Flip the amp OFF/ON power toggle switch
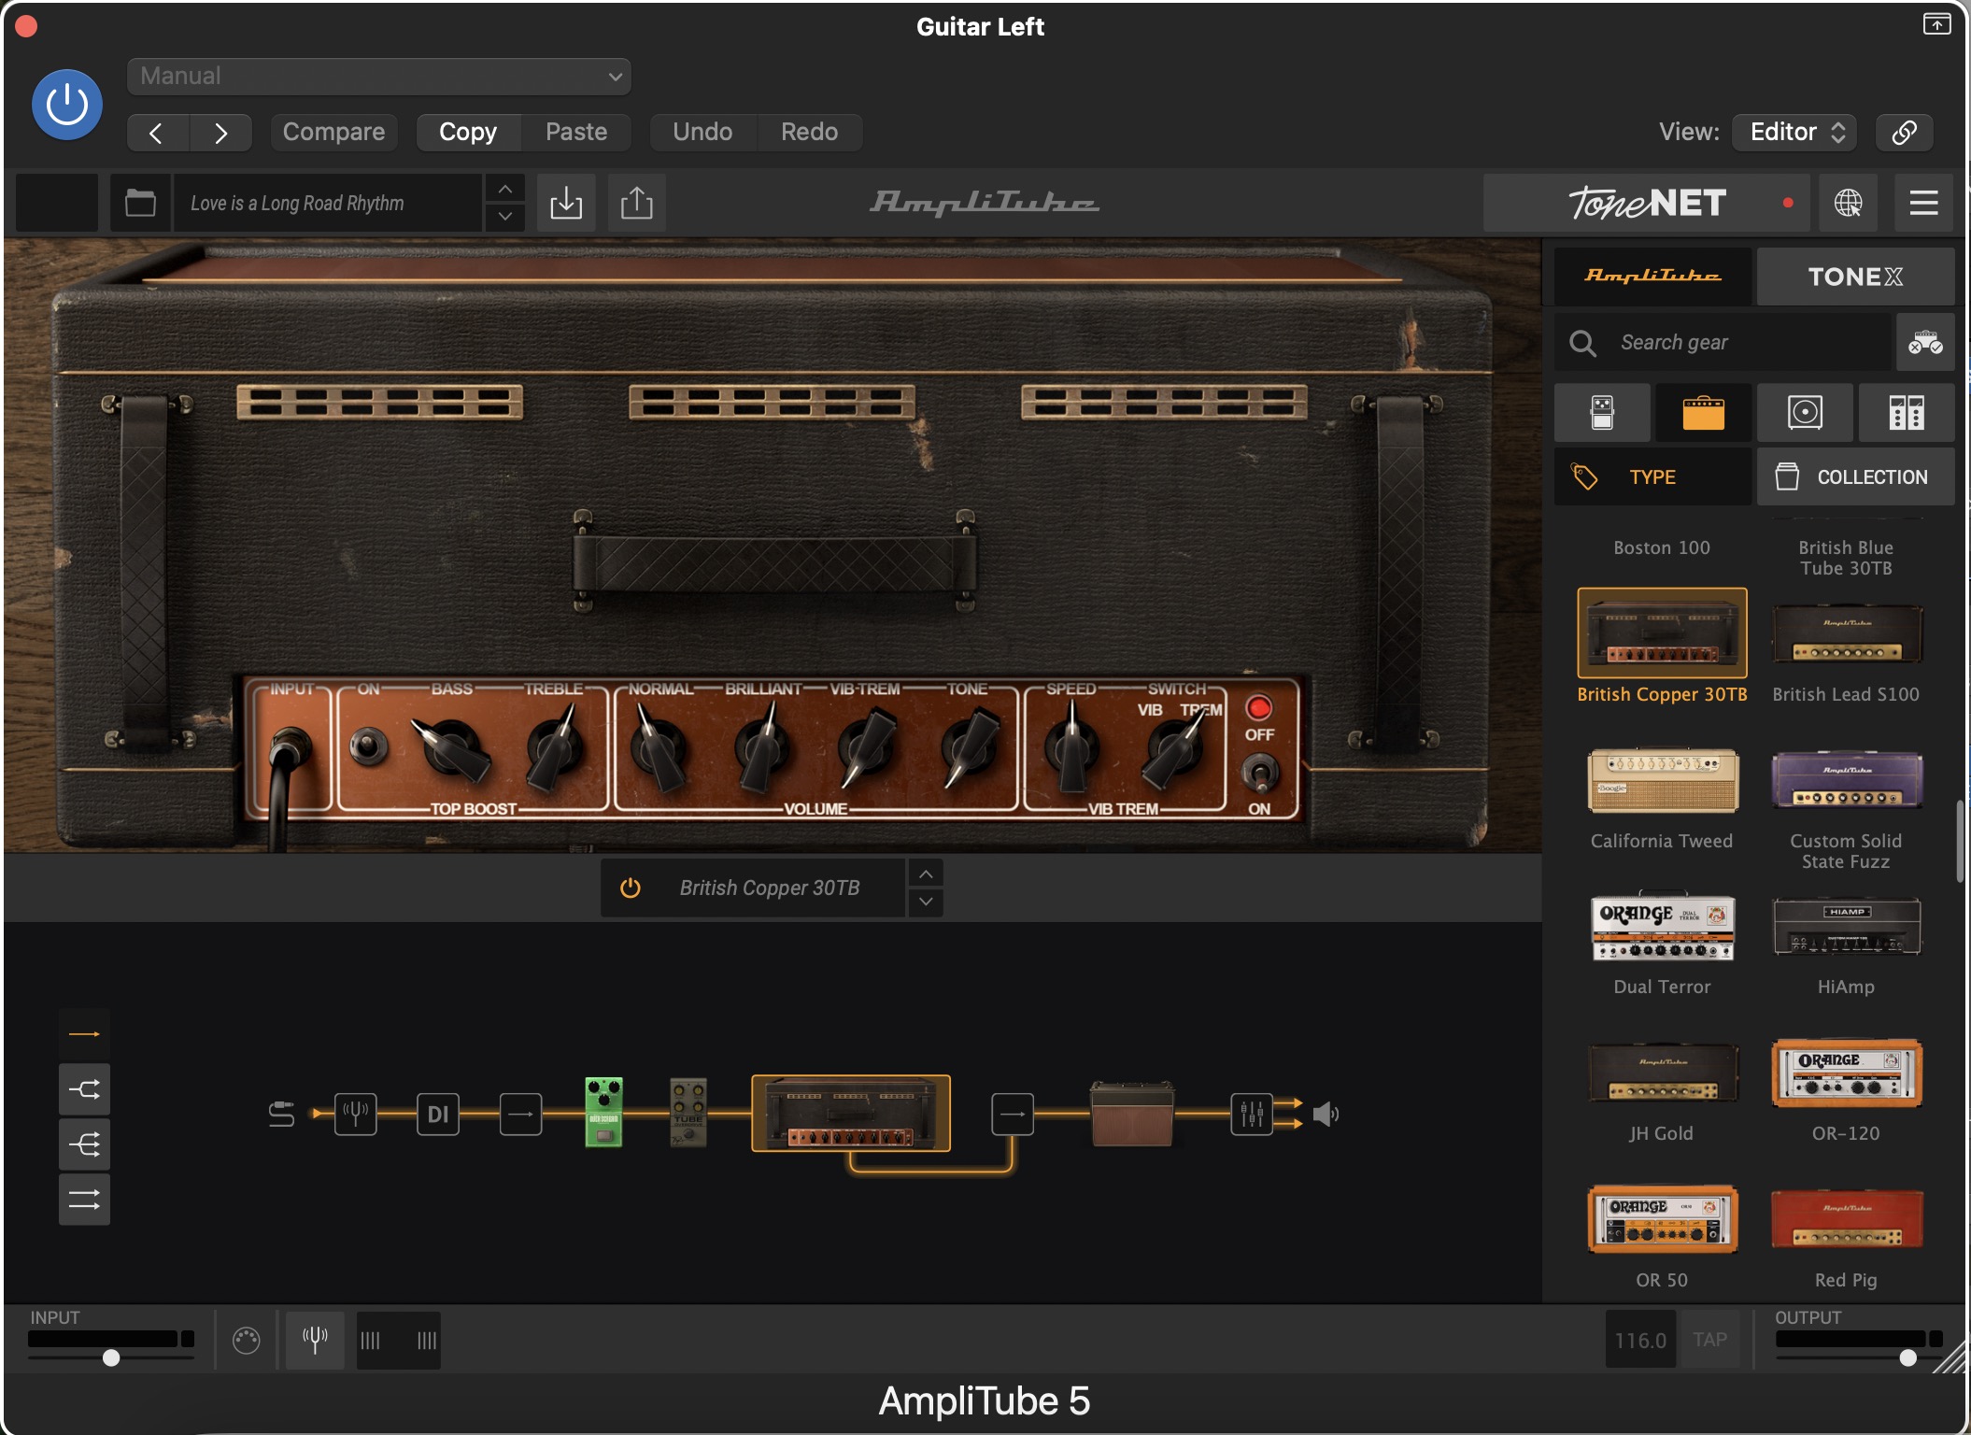The image size is (1971, 1435). (1259, 773)
